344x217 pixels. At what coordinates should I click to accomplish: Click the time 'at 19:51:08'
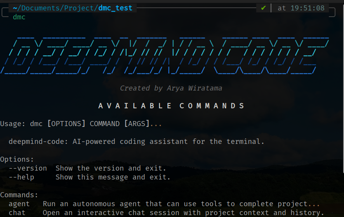pos(301,8)
